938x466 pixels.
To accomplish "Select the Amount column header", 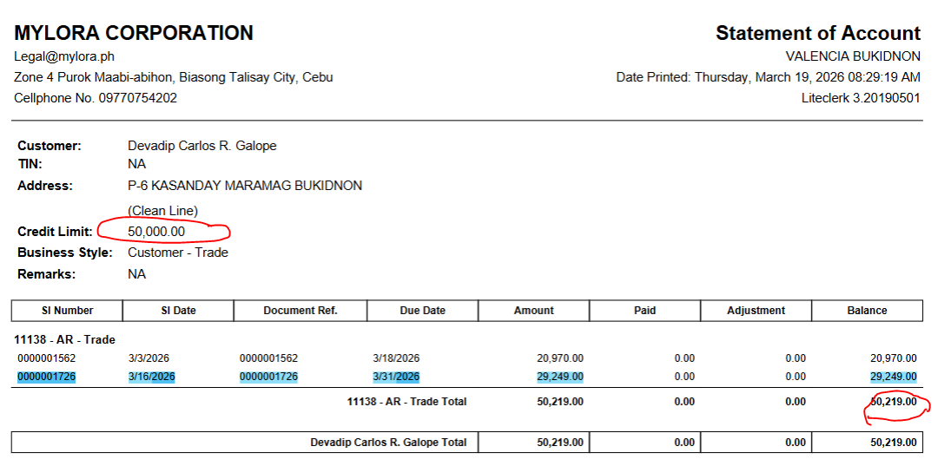I will (x=533, y=311).
